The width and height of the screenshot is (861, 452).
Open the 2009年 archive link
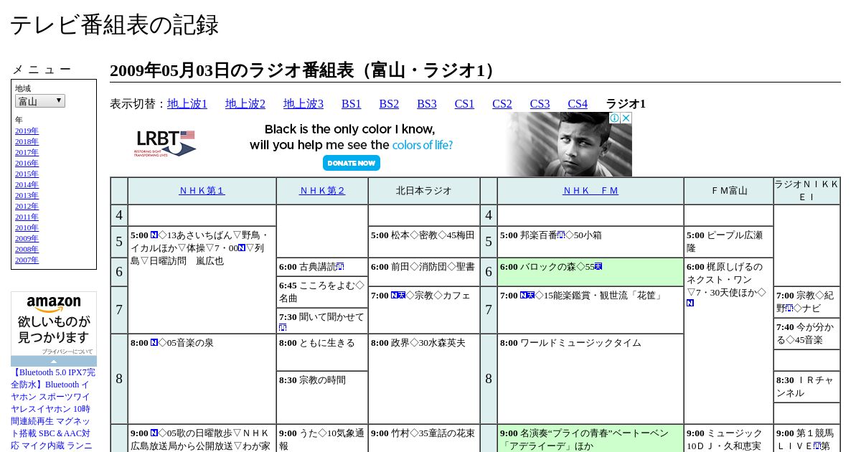[27, 238]
